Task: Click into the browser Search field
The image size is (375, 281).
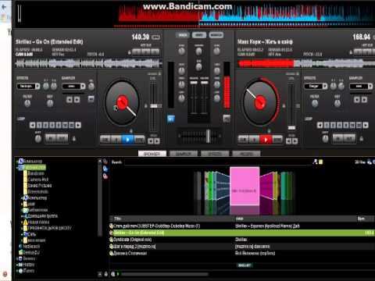Action: [x=217, y=162]
